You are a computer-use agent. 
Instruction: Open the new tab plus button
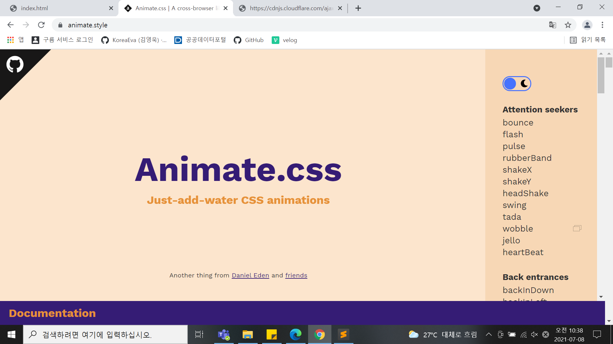point(358,8)
